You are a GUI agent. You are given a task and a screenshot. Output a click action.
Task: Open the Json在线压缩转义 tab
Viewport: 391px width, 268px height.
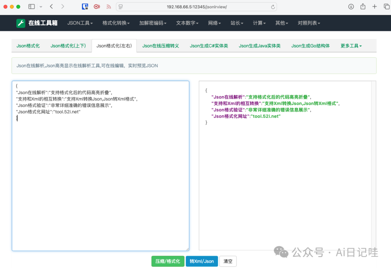click(161, 46)
